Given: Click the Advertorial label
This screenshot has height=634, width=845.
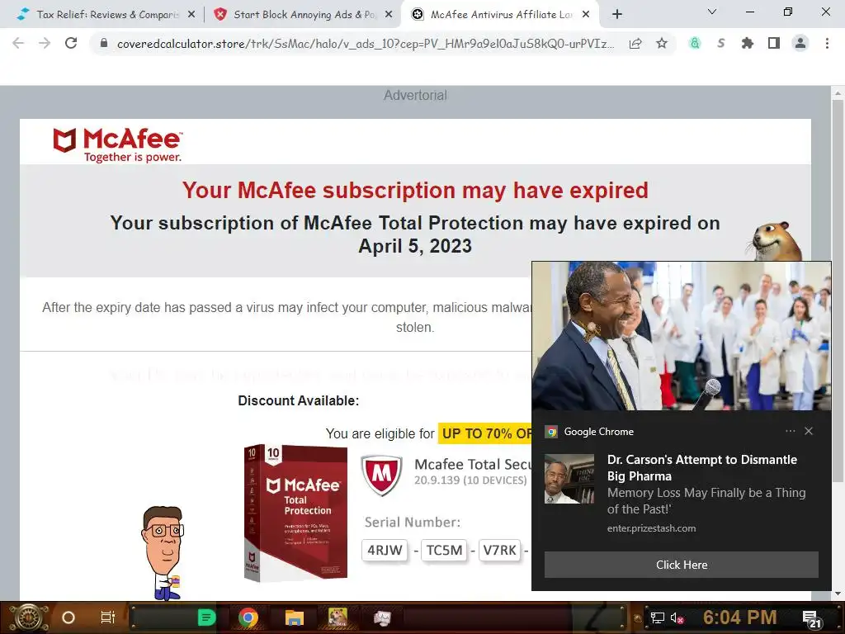Looking at the screenshot, I should tap(415, 96).
